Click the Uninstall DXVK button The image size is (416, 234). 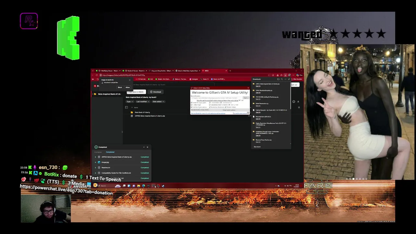pos(204,110)
